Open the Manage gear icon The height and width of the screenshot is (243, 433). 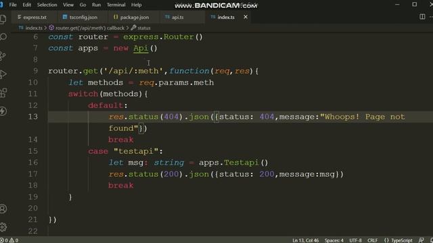pos(3,227)
